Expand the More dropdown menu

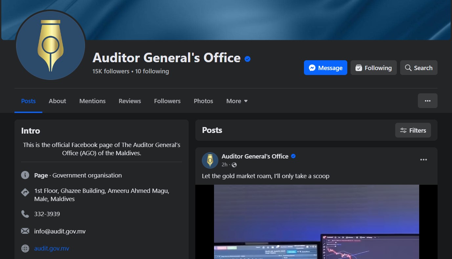237,101
